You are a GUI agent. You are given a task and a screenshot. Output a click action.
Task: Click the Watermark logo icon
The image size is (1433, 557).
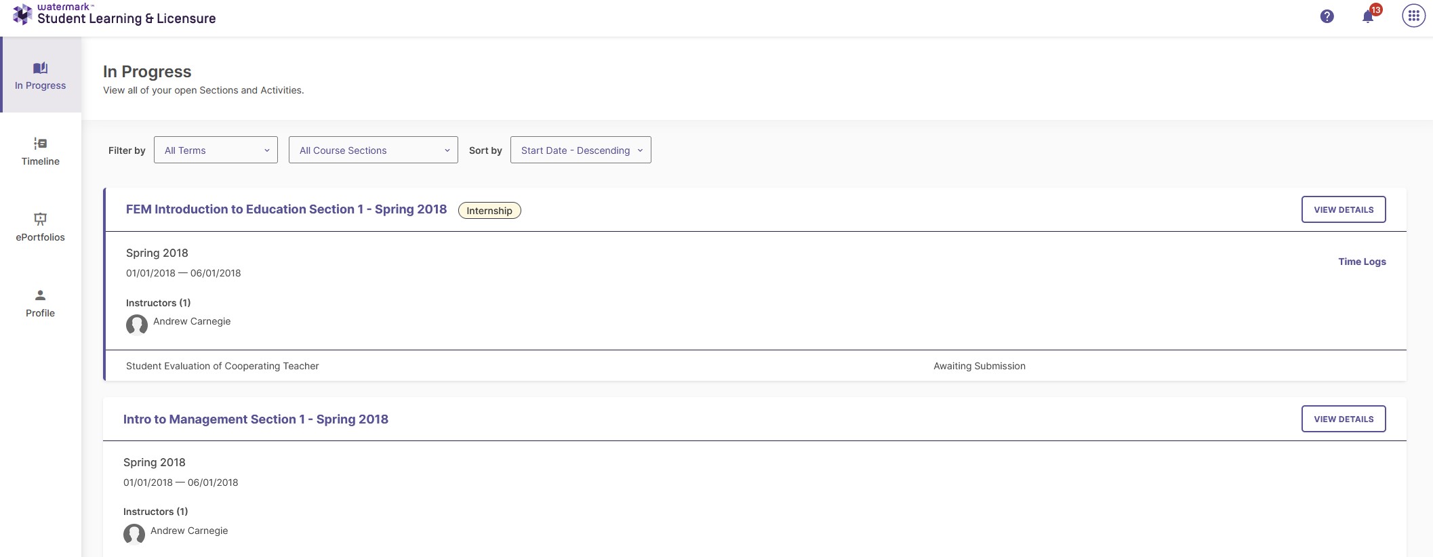pos(22,14)
